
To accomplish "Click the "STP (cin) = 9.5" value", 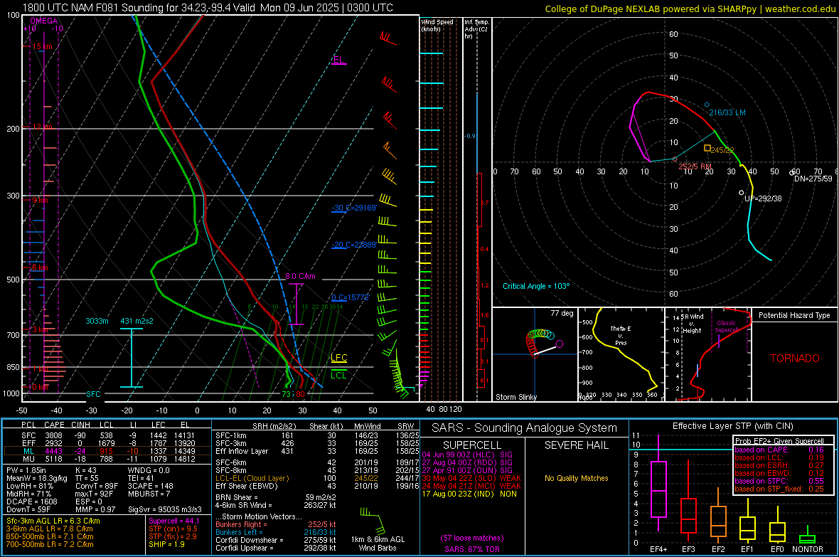I will 173,529.
